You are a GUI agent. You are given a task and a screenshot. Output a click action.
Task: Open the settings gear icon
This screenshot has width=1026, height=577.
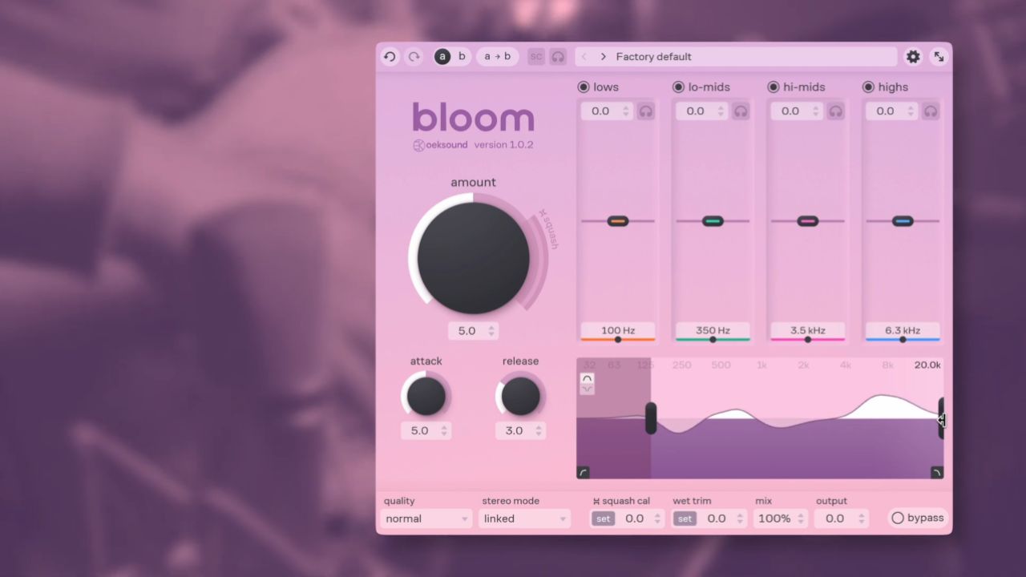coord(912,56)
